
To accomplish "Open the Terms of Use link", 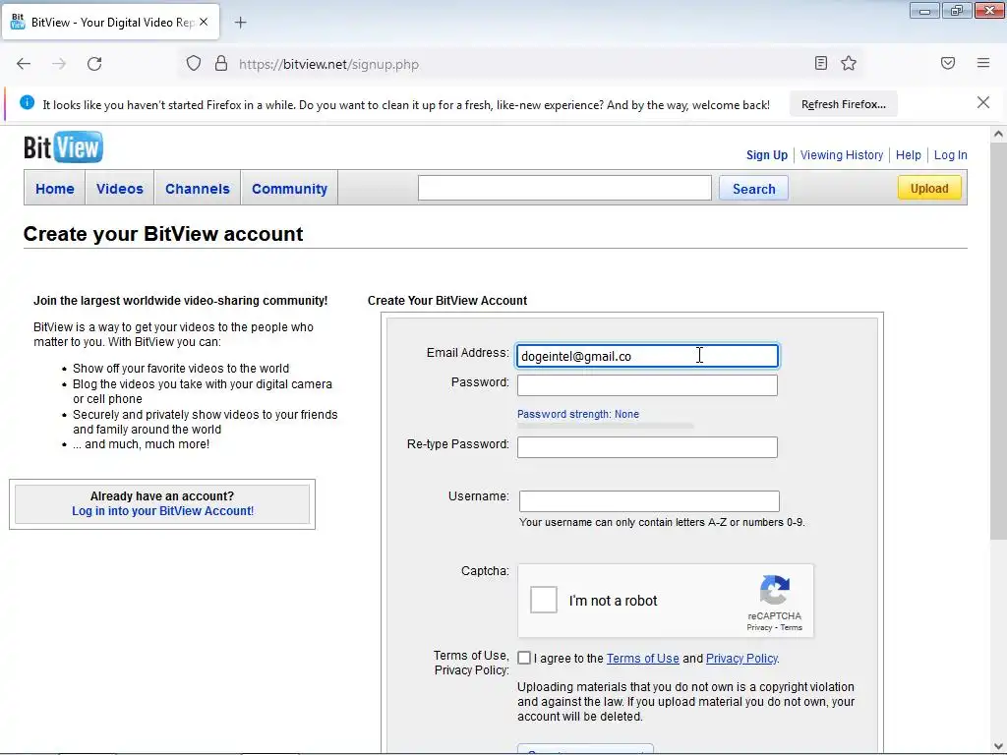I will click(x=643, y=658).
